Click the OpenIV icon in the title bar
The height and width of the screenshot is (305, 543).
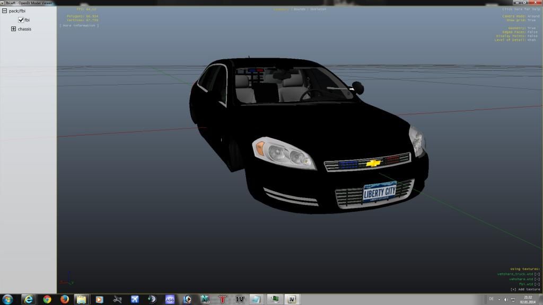point(3,2)
